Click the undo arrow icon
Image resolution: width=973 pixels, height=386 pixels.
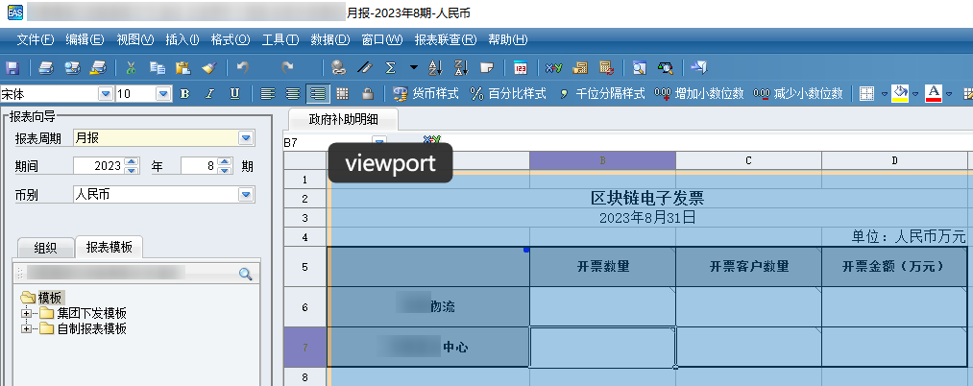pyautogui.click(x=242, y=67)
